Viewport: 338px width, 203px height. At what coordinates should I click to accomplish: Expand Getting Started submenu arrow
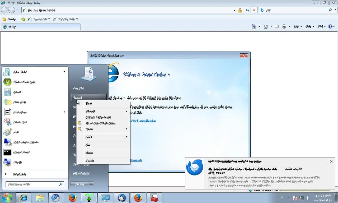point(64,72)
